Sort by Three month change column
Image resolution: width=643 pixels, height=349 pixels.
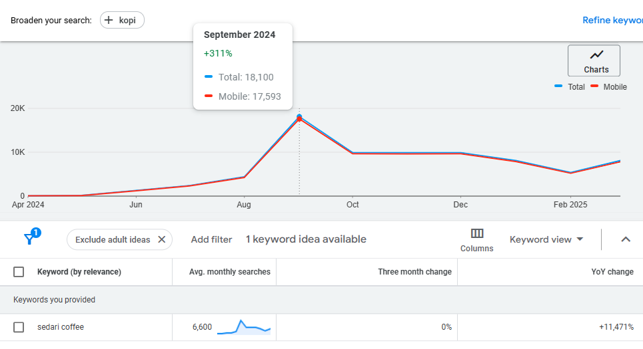pos(414,272)
